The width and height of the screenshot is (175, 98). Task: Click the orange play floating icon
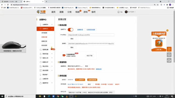(169, 49)
